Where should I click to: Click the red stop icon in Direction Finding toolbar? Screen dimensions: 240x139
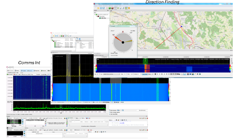(x=112, y=8)
